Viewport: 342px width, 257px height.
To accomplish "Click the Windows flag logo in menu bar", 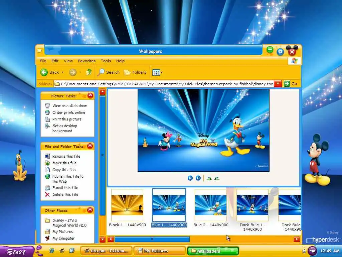I will tap(294, 61).
